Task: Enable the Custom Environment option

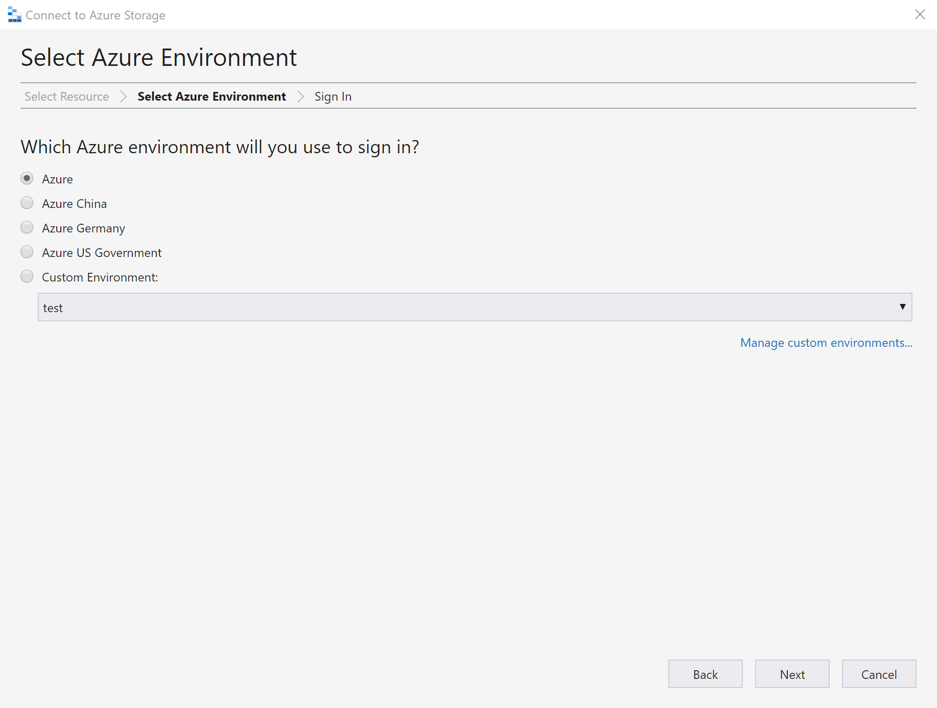Action: (x=27, y=276)
